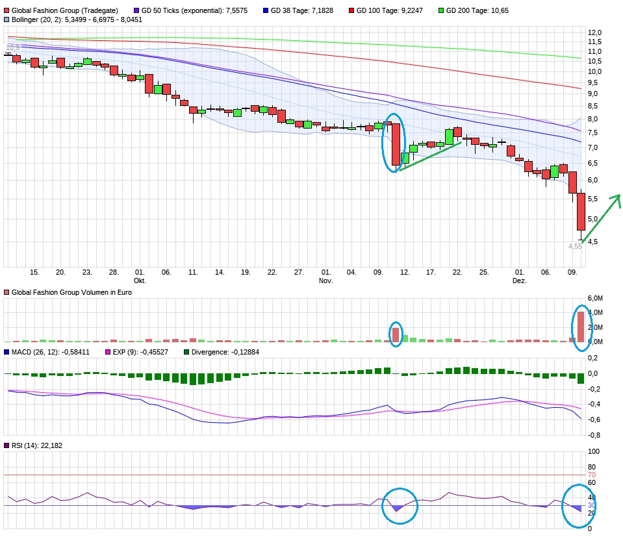
Task: Click the '14.' date axis label
Action: (x=220, y=273)
